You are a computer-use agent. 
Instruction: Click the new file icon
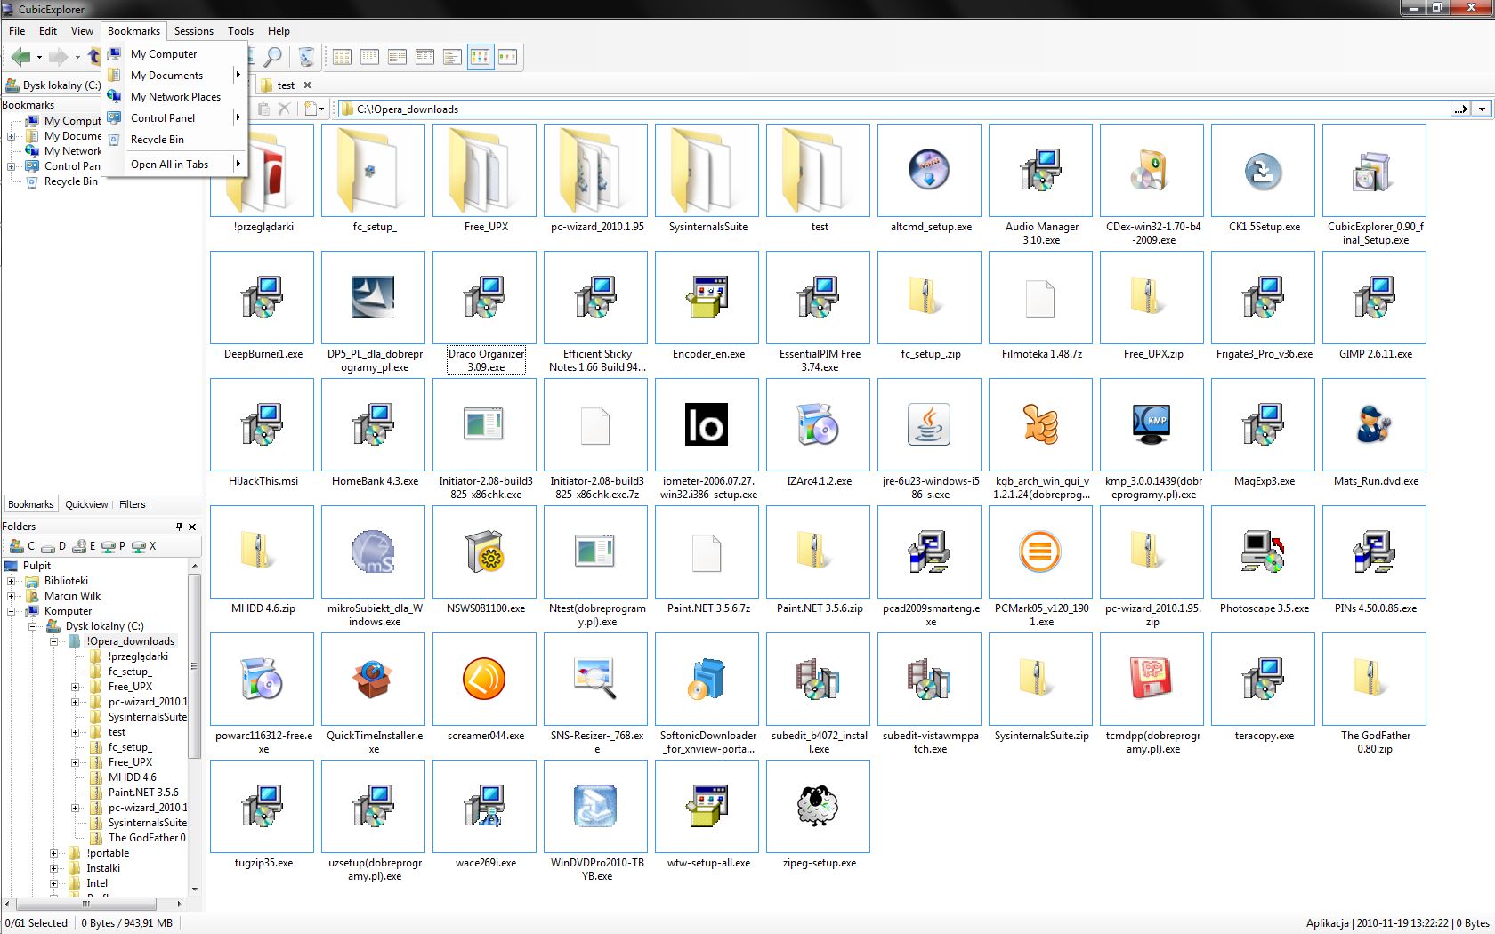(x=311, y=109)
